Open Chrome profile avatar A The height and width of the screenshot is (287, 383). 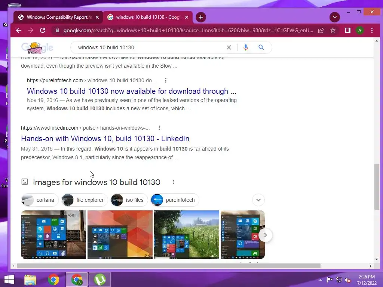(x=359, y=31)
